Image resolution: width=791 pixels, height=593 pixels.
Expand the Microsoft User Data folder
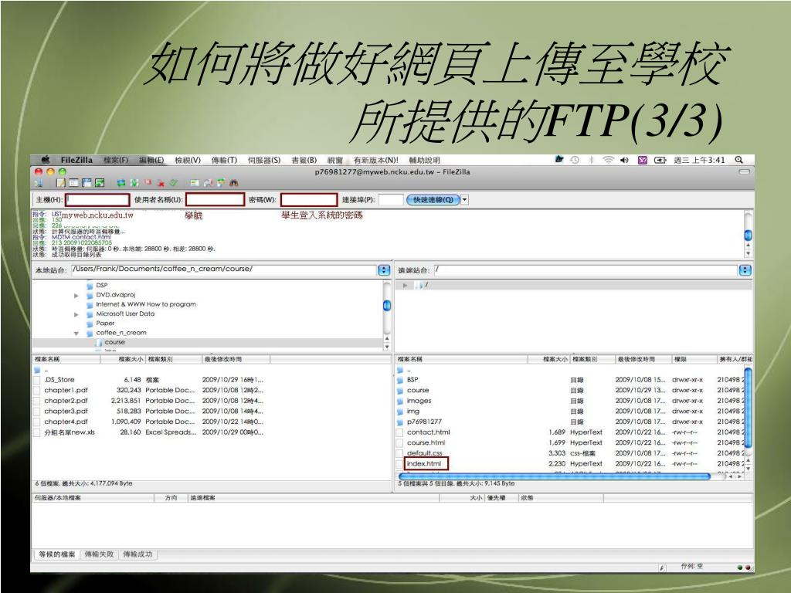(76, 314)
